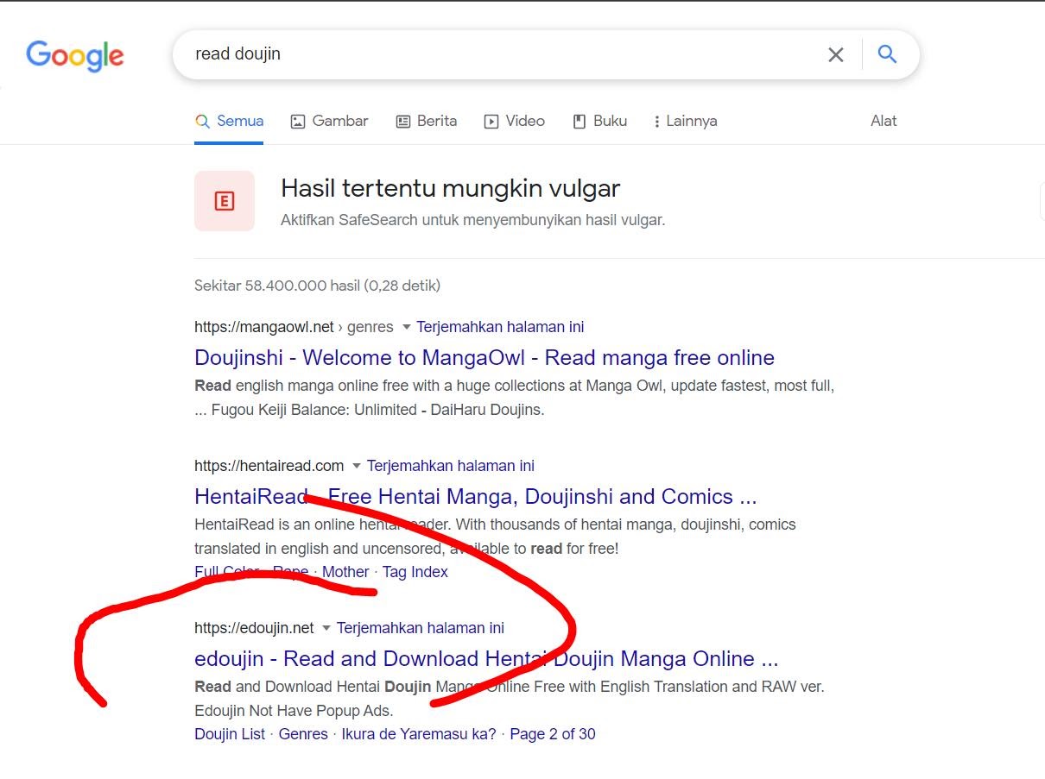Open the Doujinshi - Welcome to MangaOwl result
The image size is (1045, 779).
(484, 357)
